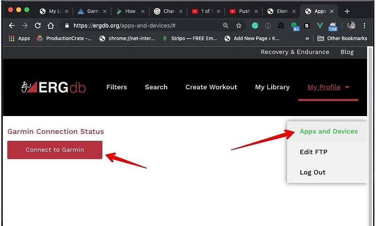Image resolution: width=376 pixels, height=226 pixels.
Task: Open the Search navigation link
Action: [x=156, y=87]
